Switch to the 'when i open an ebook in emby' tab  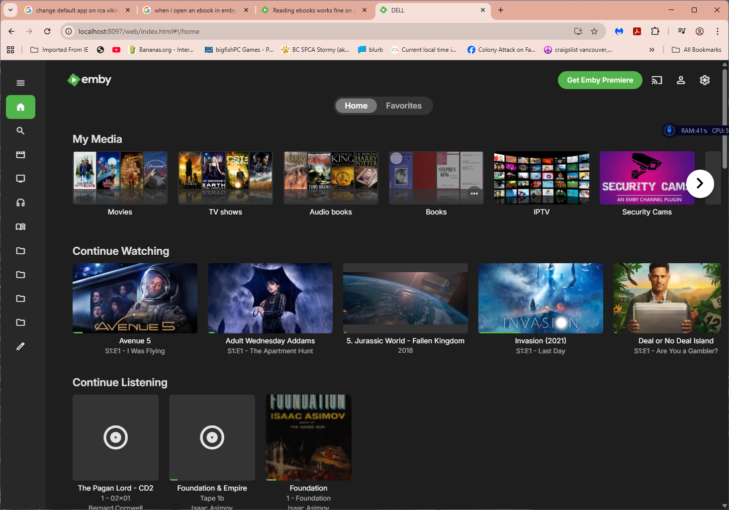coord(195,10)
